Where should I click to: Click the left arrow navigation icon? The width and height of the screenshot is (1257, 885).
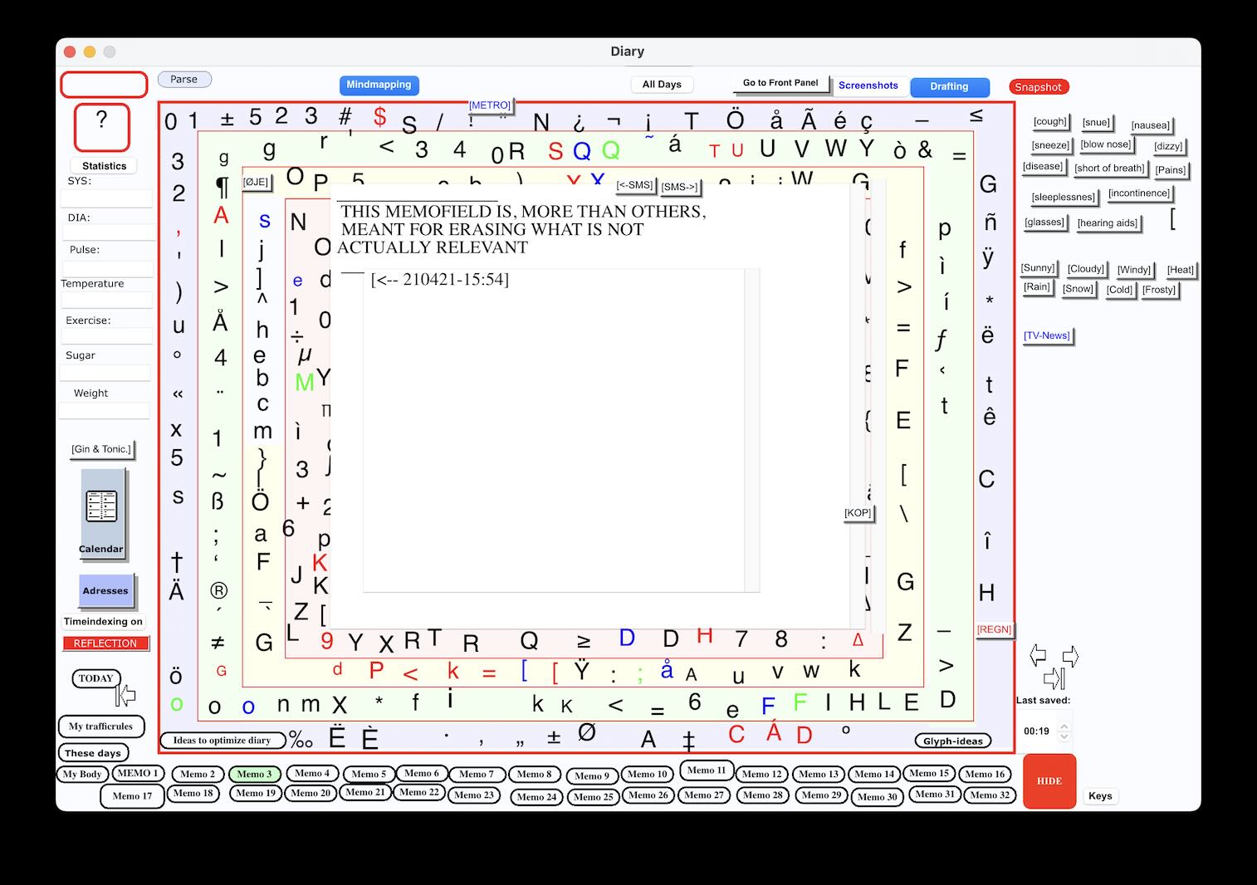pyautogui.click(x=1038, y=655)
